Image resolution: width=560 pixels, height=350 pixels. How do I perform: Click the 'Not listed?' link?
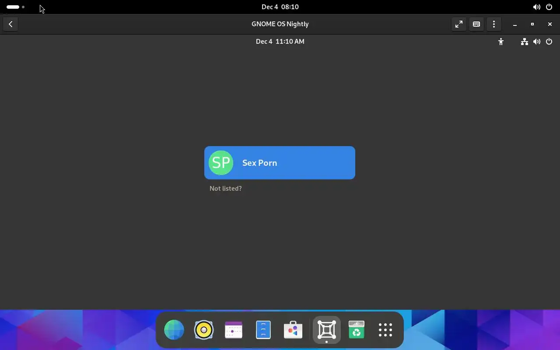pyautogui.click(x=226, y=188)
